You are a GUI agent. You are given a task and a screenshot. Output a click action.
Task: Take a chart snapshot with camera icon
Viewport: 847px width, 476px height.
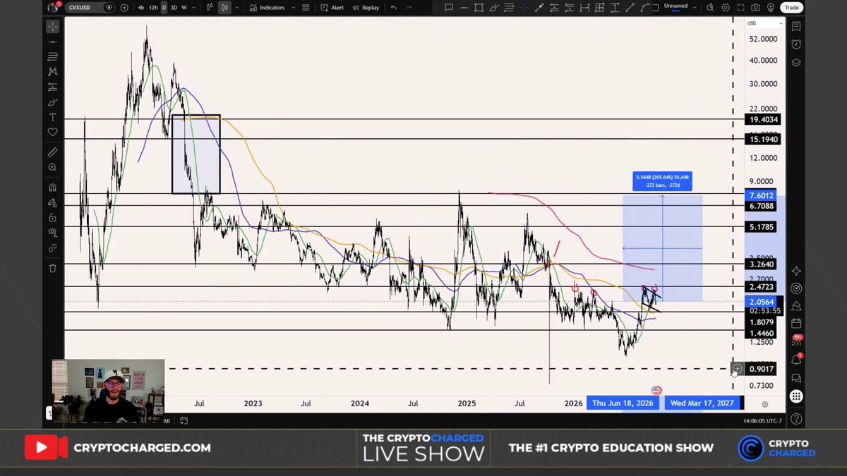tap(756, 8)
